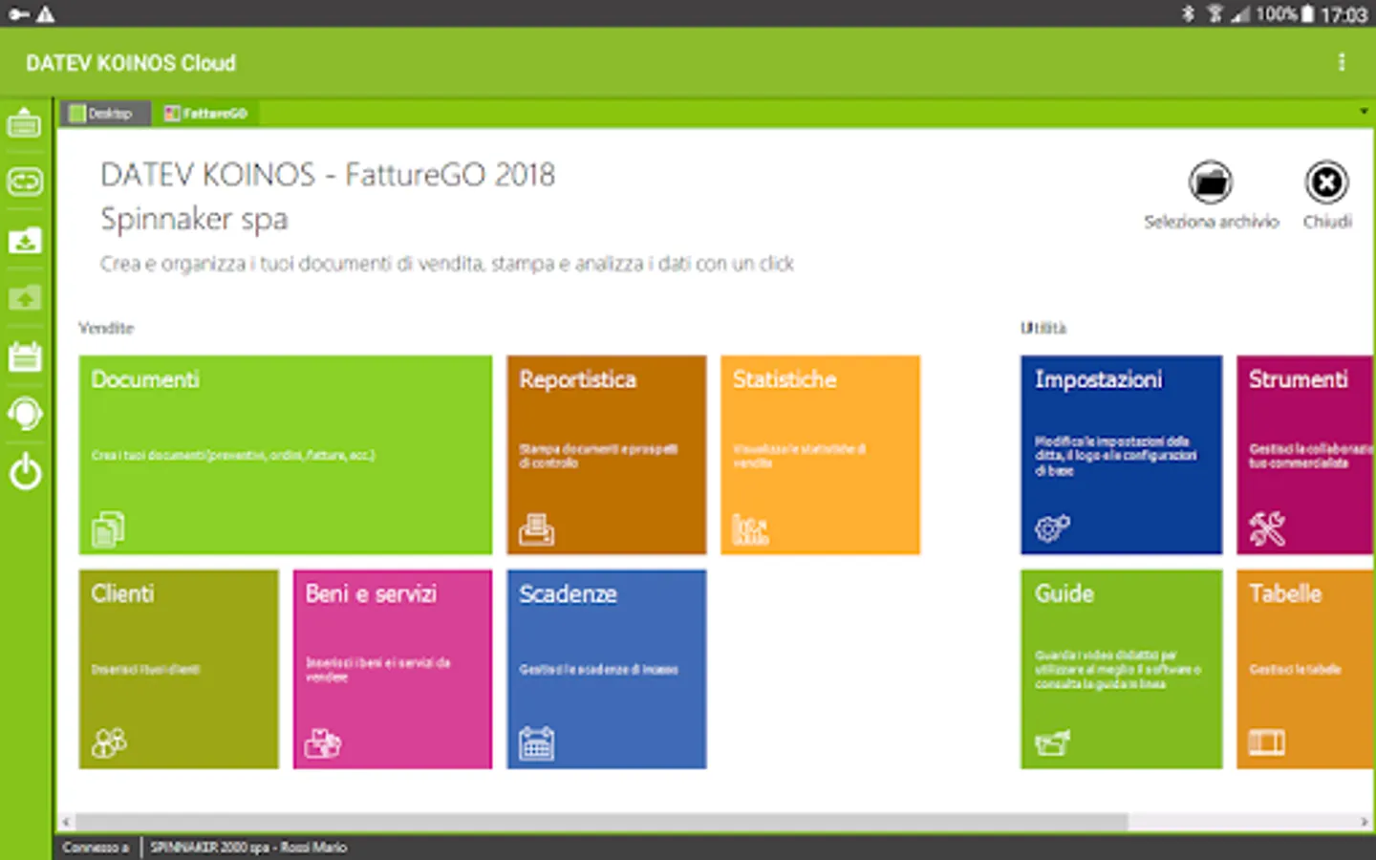Screen dimensions: 1376x860
Task: Open the Statistiche tile
Action: coord(821,455)
